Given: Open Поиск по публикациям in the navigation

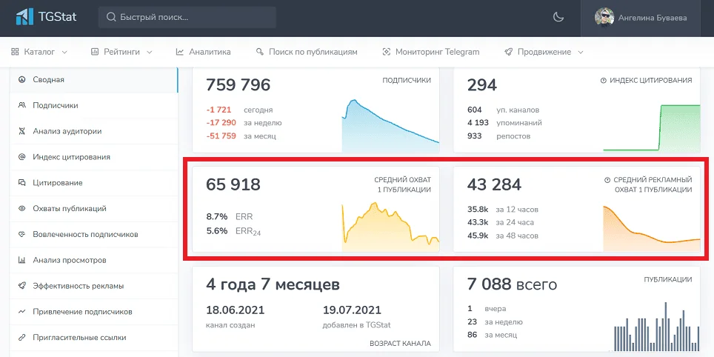Looking at the screenshot, I should [x=307, y=52].
